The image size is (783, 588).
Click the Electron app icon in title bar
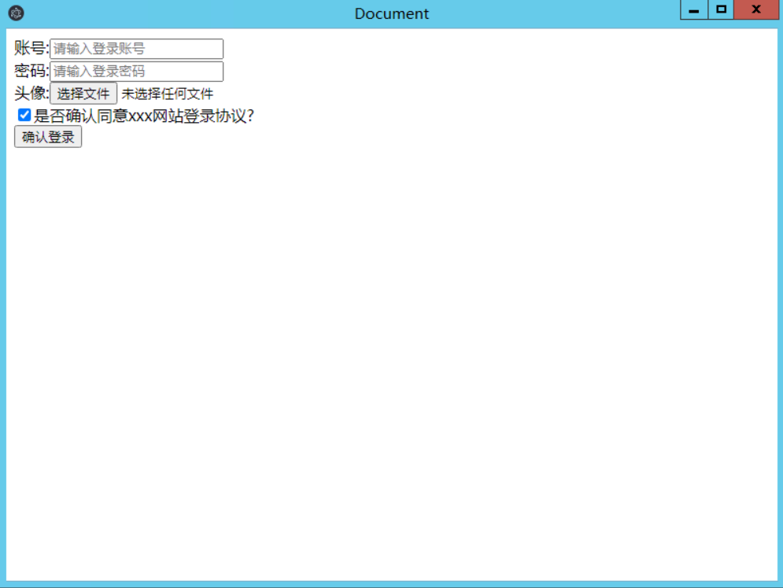click(x=16, y=13)
